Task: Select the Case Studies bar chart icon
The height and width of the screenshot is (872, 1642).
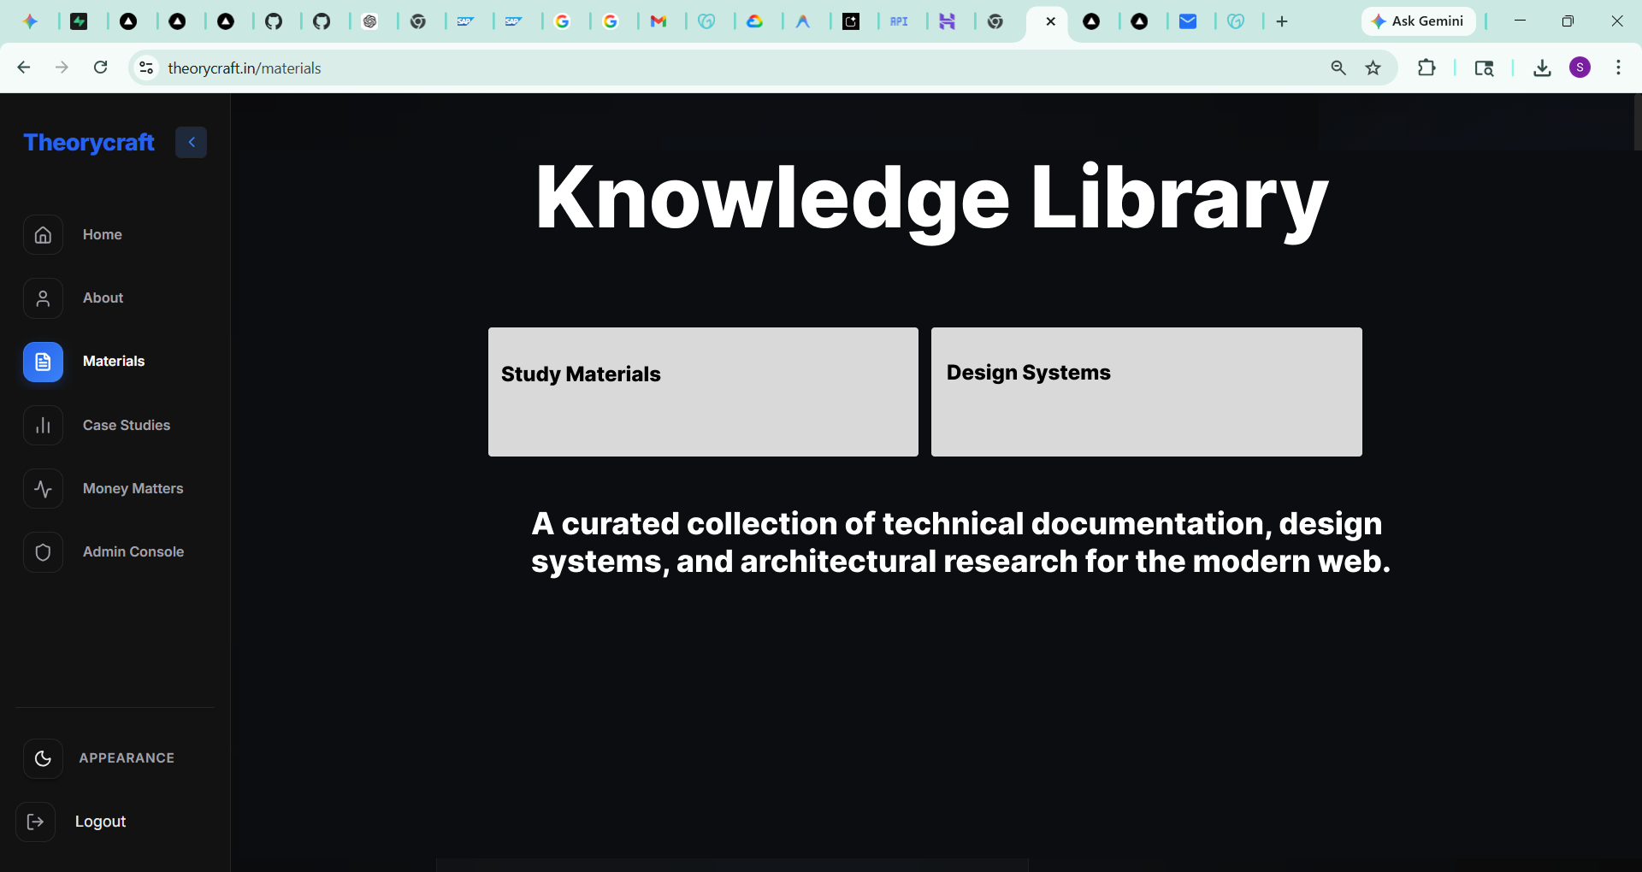Action: [x=43, y=426]
